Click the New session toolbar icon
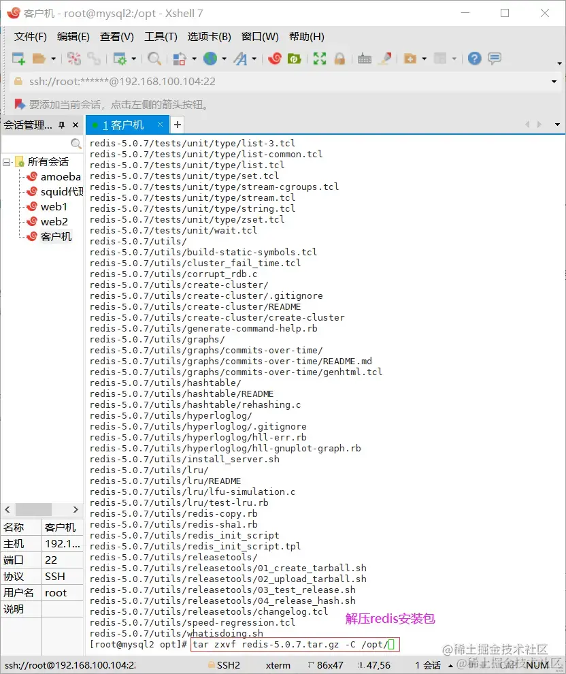The height and width of the screenshot is (674, 566). click(x=18, y=59)
